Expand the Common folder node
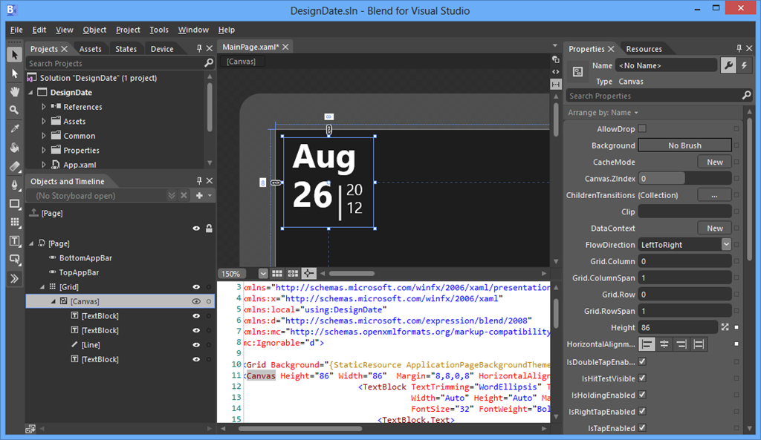This screenshot has height=440, width=761. pos(44,136)
